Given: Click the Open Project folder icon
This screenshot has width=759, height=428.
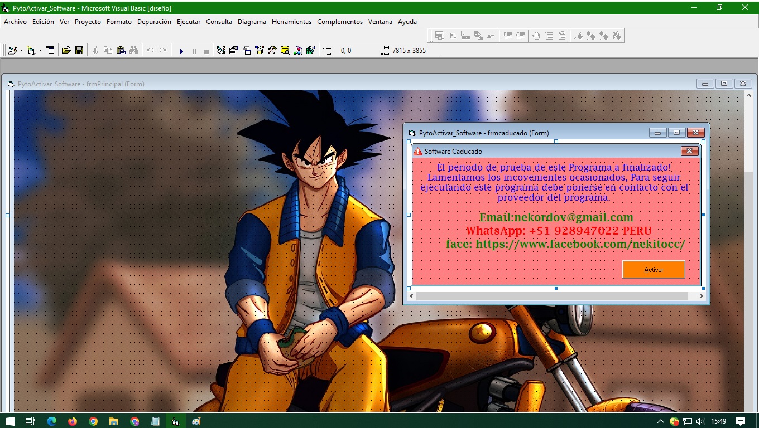Looking at the screenshot, I should [x=66, y=50].
